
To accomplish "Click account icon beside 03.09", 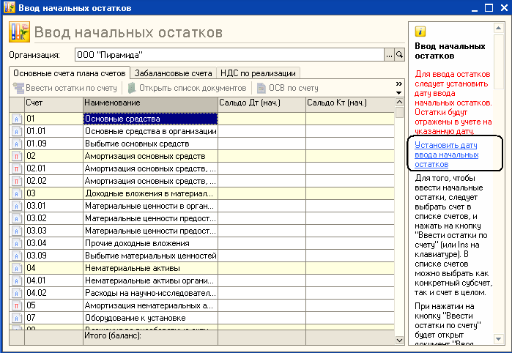I will [x=16, y=256].
